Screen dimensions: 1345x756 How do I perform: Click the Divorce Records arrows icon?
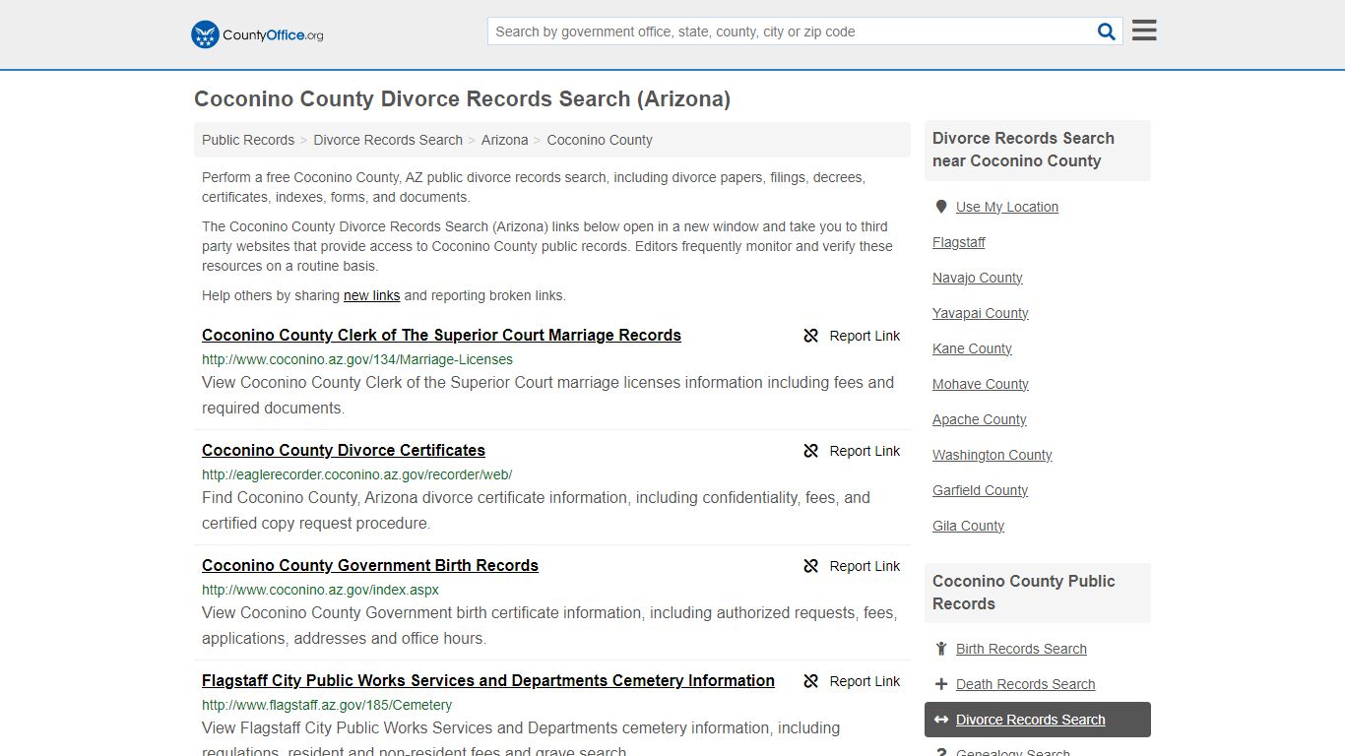coord(941,720)
